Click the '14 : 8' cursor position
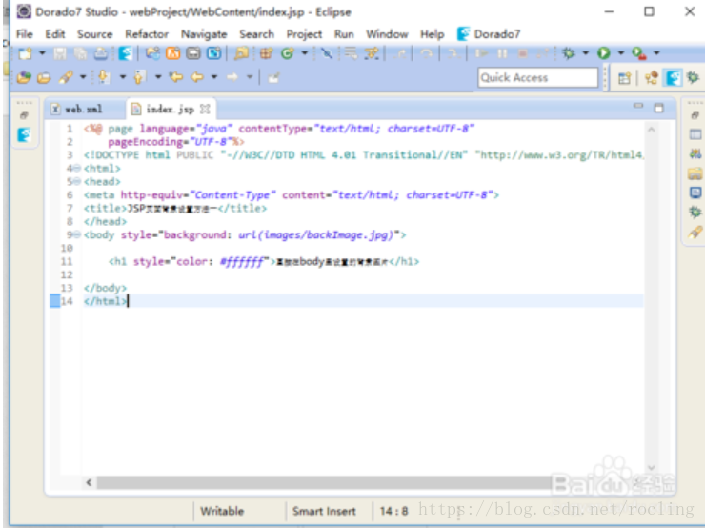The height and width of the screenshot is (528, 705). tap(393, 512)
